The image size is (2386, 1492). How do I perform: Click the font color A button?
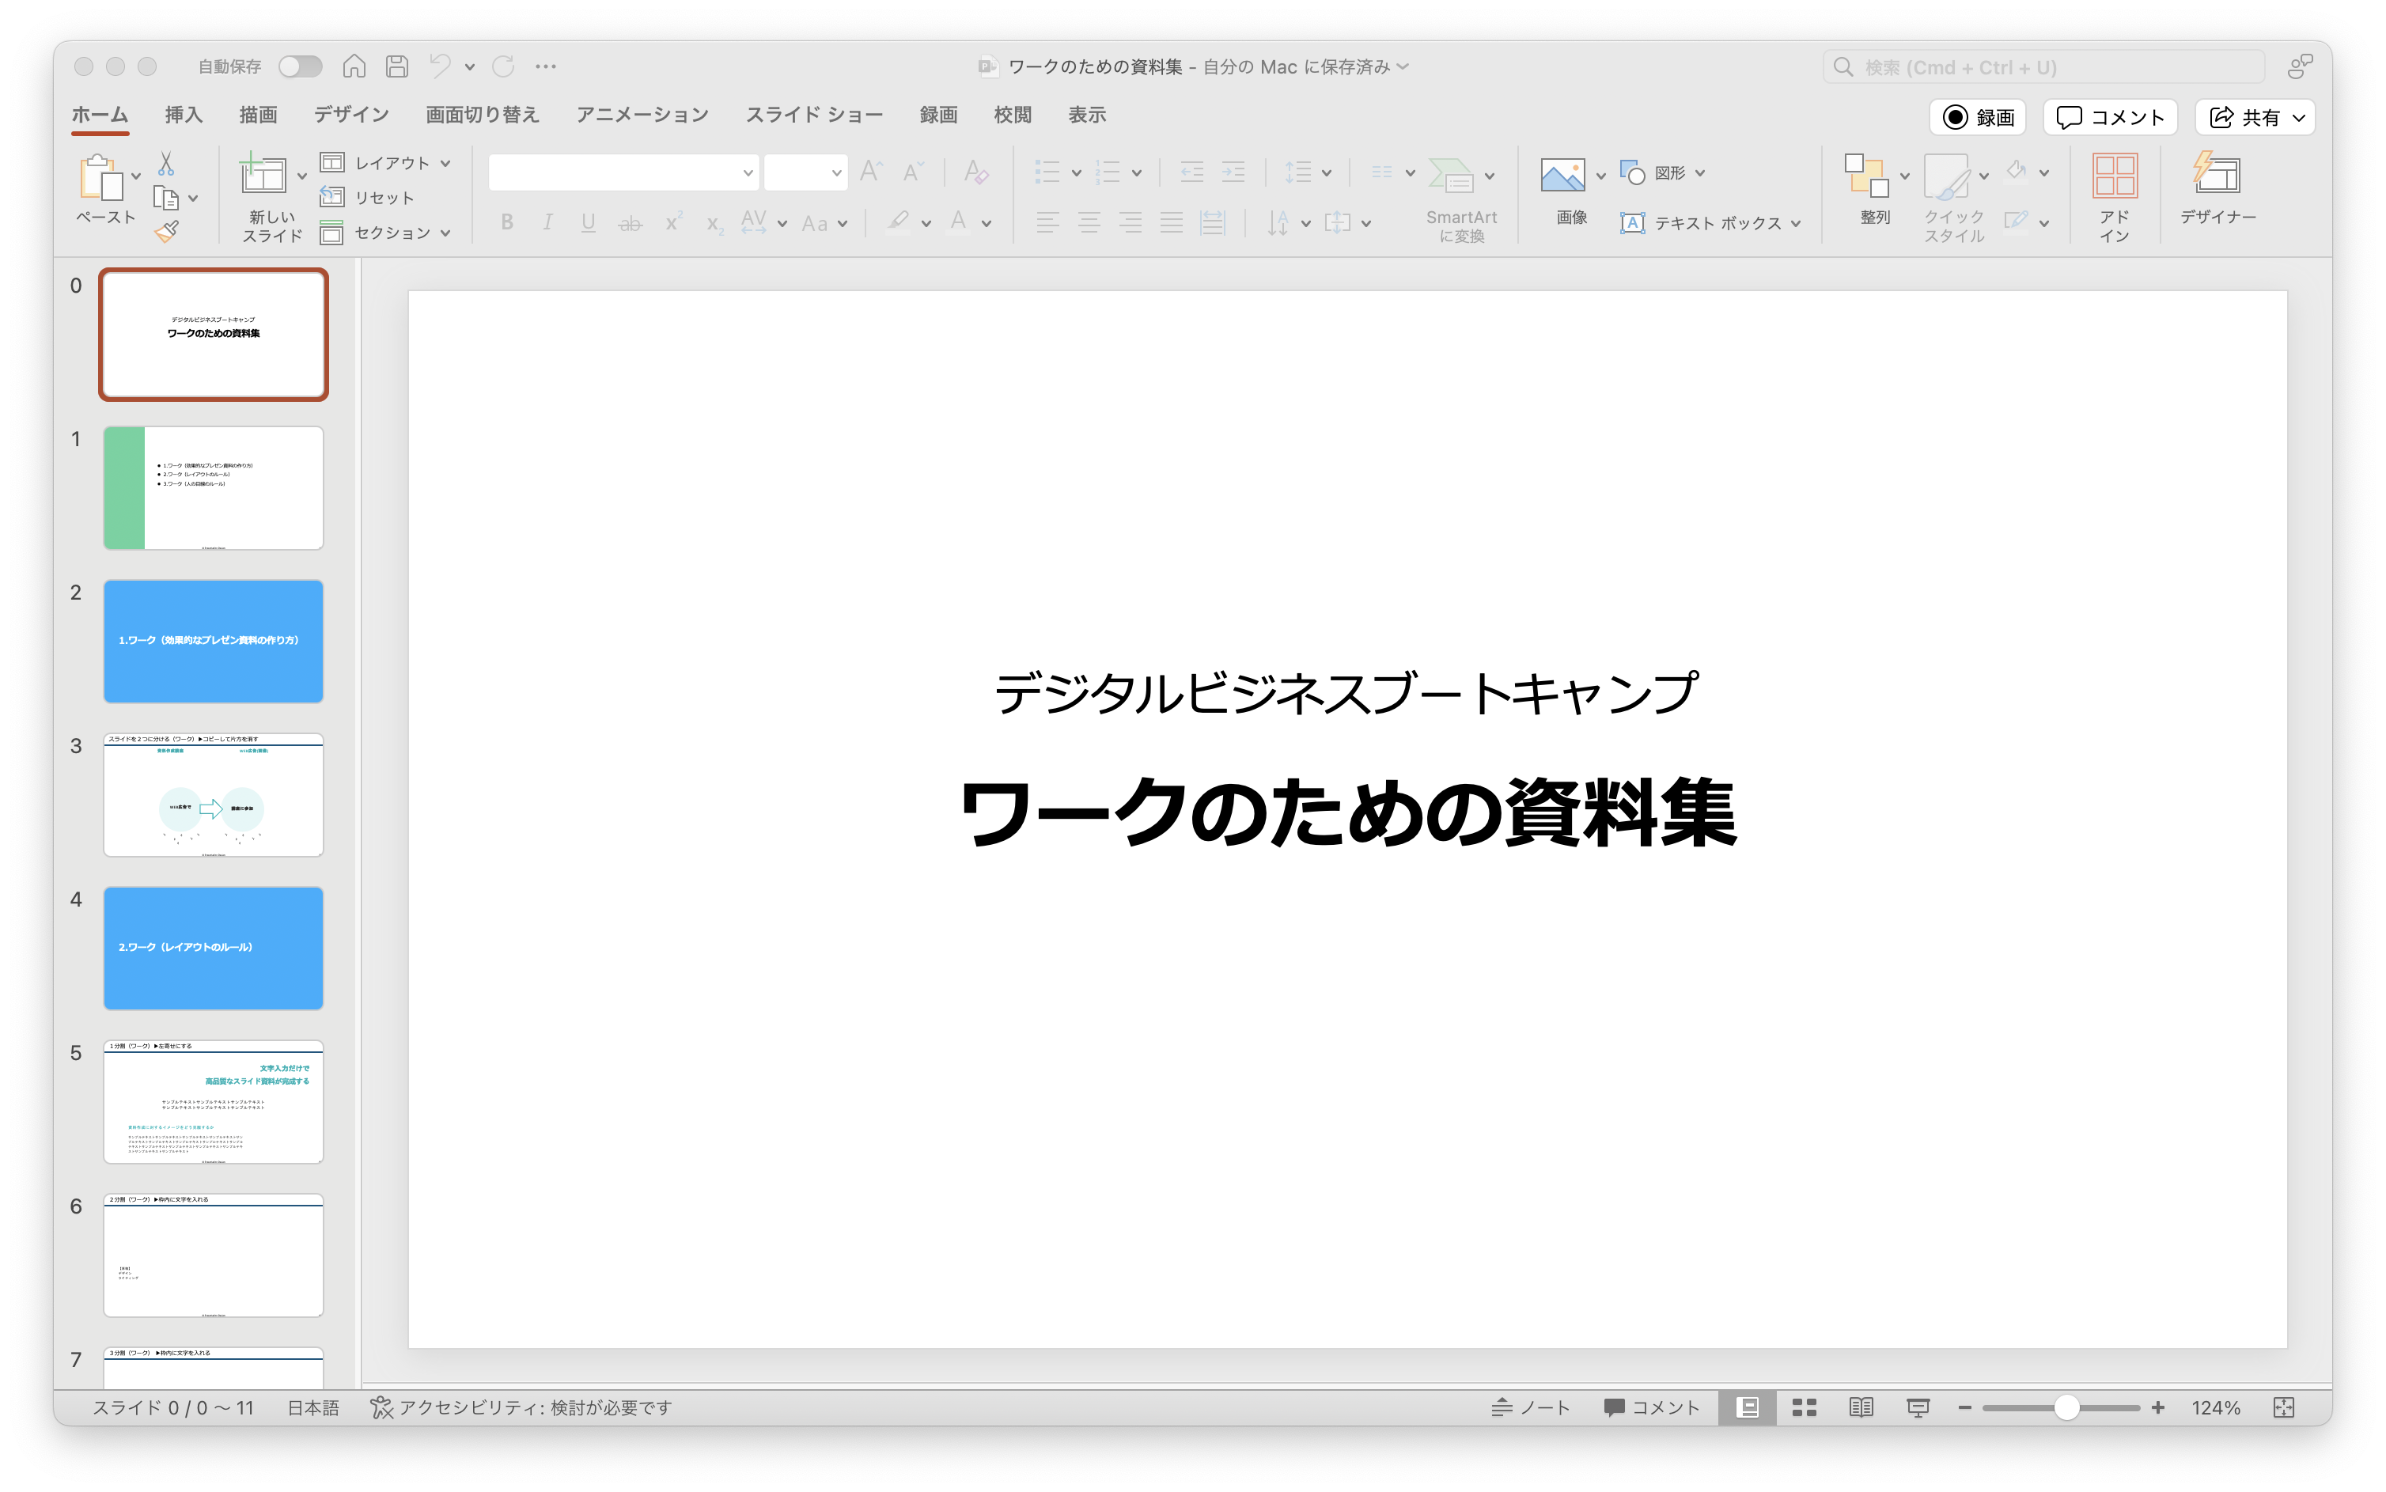[x=958, y=222]
